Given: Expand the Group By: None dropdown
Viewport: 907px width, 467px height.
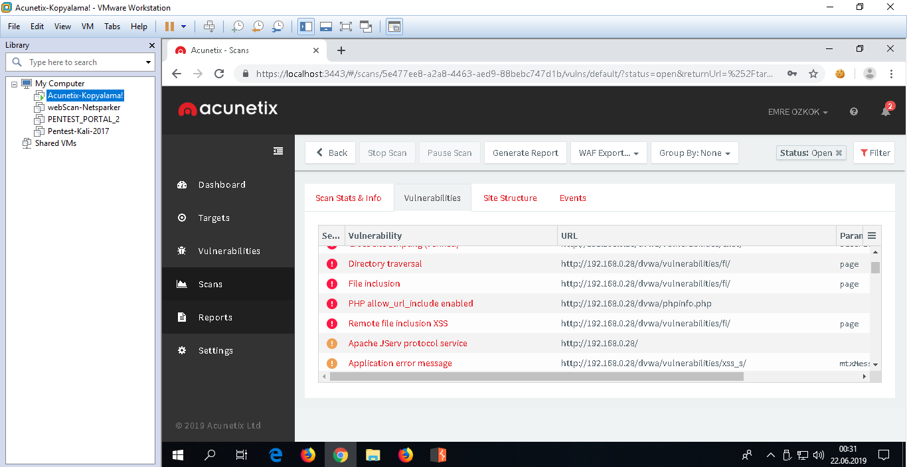Looking at the screenshot, I should (x=695, y=153).
